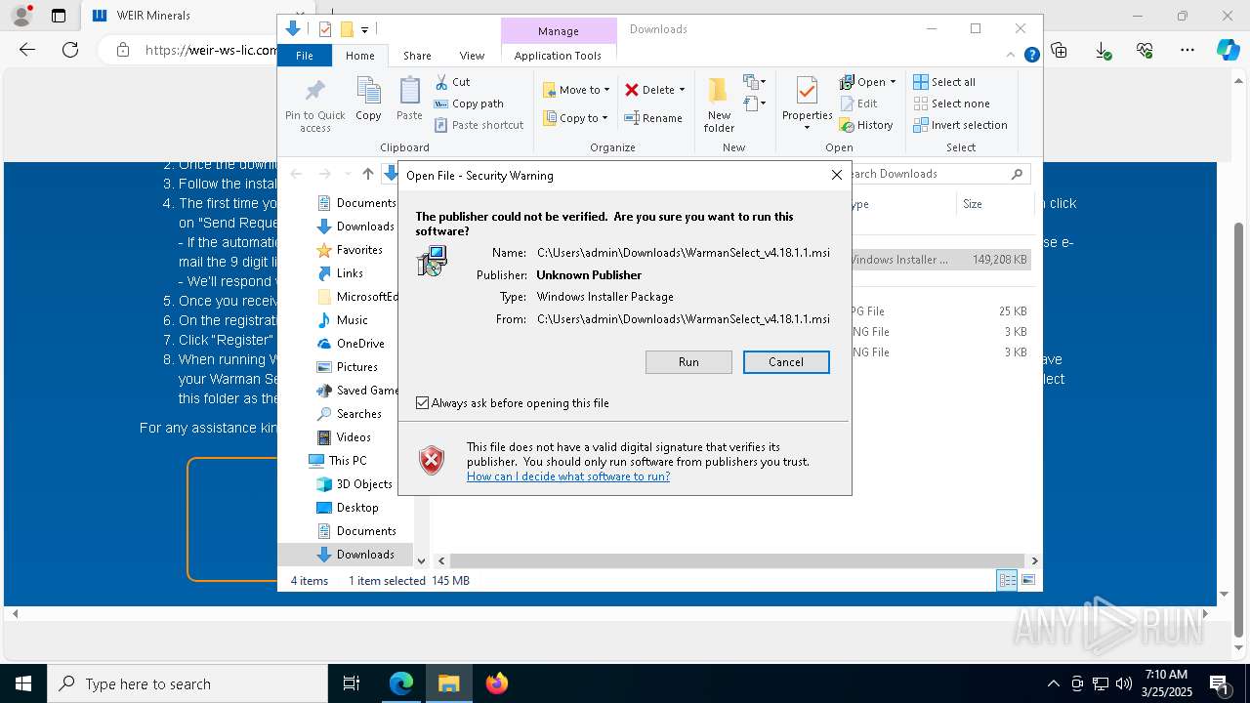Uncheck Always ask before opening this file

[x=423, y=403]
